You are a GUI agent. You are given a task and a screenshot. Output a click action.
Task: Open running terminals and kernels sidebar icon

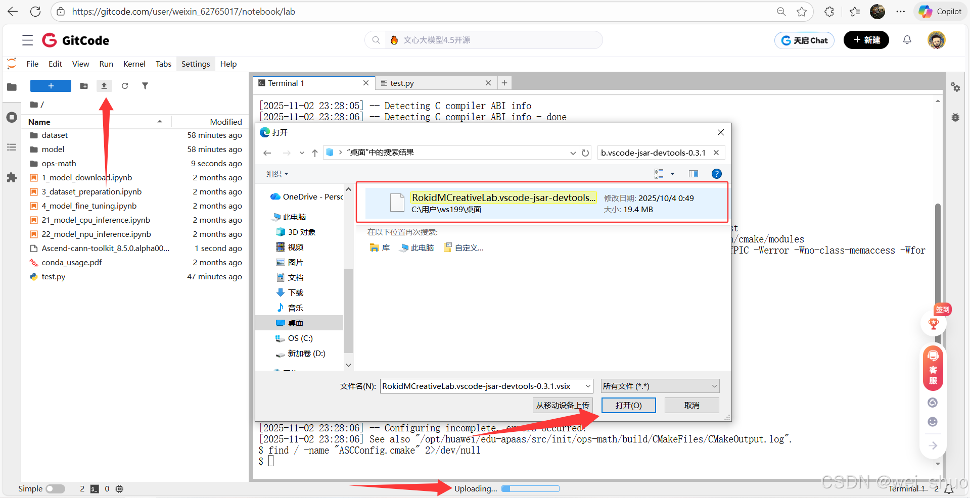coord(12,117)
